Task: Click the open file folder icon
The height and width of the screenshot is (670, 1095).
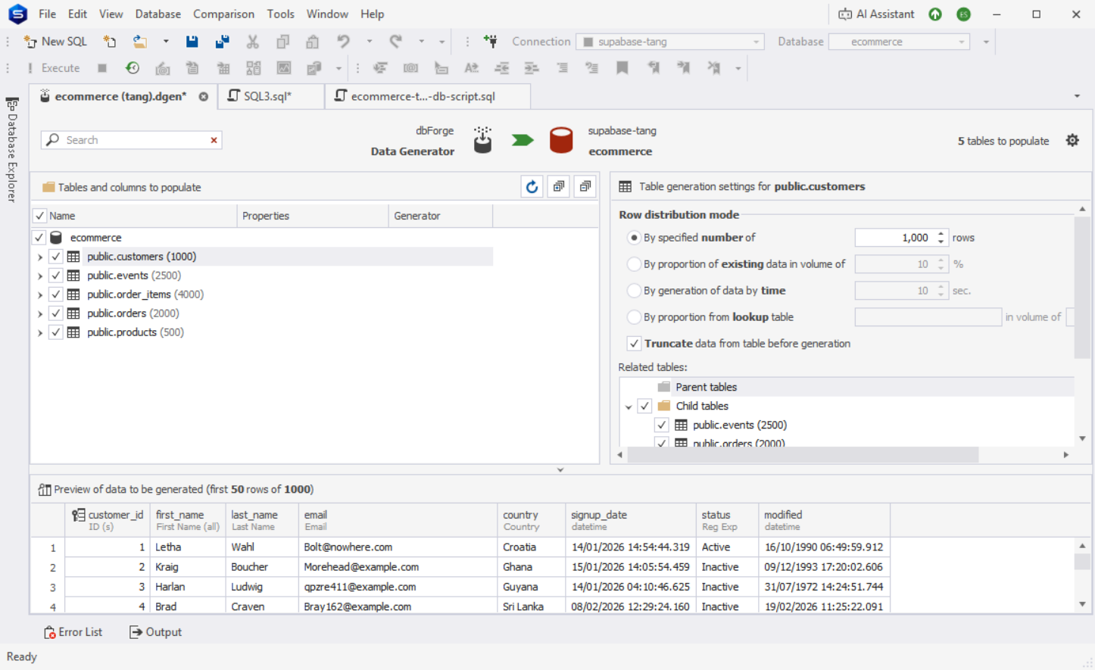Action: point(140,42)
